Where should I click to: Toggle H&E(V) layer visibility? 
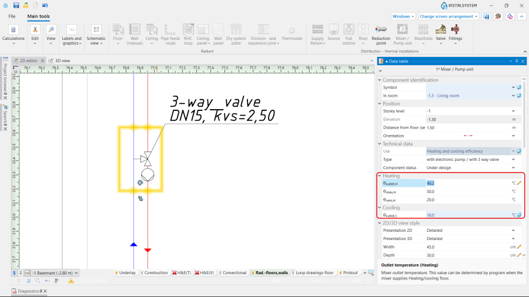coord(197,273)
